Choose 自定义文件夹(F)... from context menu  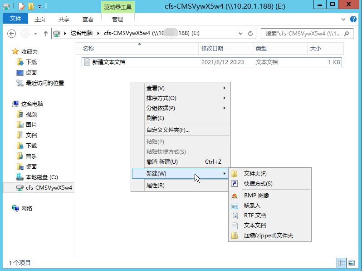[x=181, y=130]
